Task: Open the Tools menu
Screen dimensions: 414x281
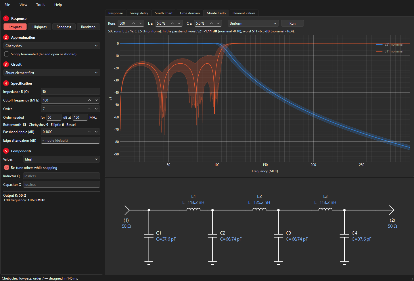Action: pyautogui.click(x=41, y=5)
